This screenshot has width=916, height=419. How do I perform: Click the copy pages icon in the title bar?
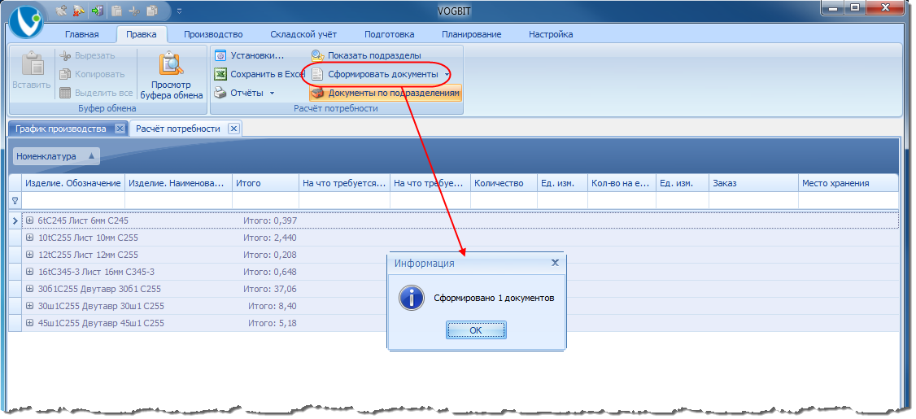[152, 10]
